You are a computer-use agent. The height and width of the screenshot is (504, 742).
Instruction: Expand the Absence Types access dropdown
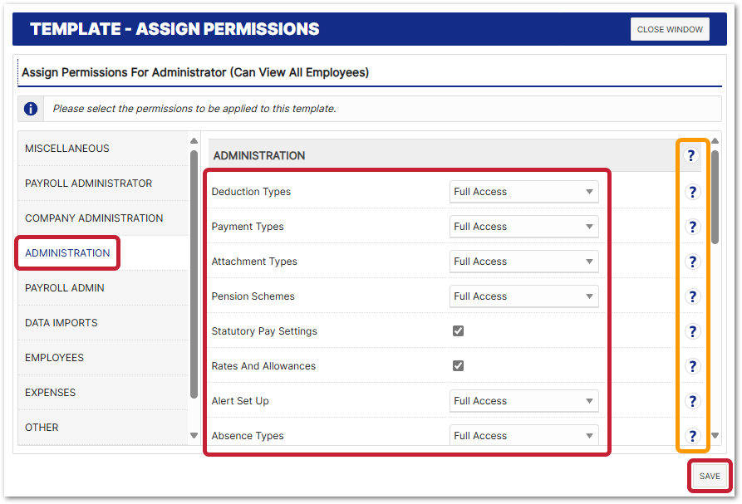[x=523, y=436]
